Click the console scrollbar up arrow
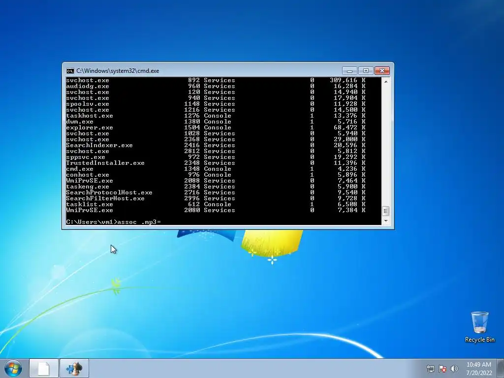Image resolution: width=504 pixels, height=378 pixels. (x=386, y=81)
